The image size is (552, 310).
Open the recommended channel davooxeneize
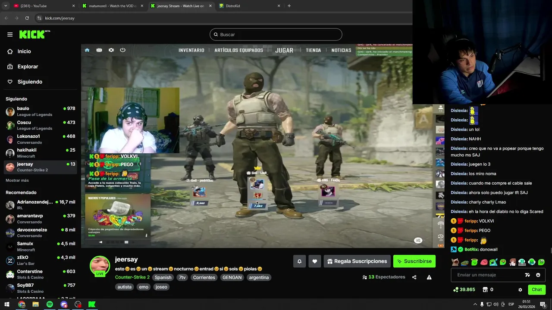(41, 232)
